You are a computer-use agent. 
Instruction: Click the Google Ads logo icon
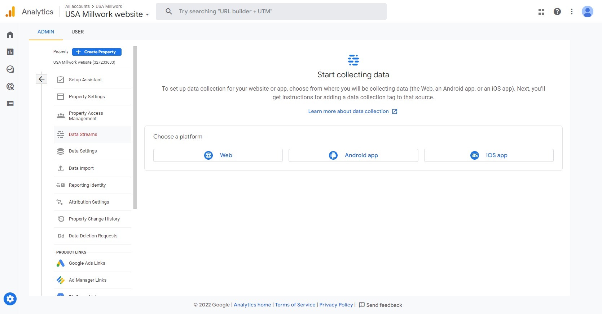pyautogui.click(x=61, y=263)
